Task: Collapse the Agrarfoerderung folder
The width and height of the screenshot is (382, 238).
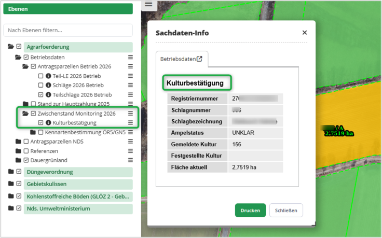Action: click(x=11, y=47)
